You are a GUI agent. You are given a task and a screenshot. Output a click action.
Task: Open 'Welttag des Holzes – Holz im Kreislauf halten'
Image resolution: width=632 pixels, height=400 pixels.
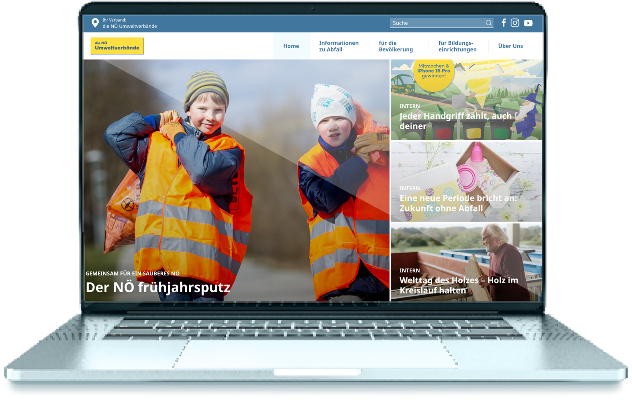pos(459,285)
